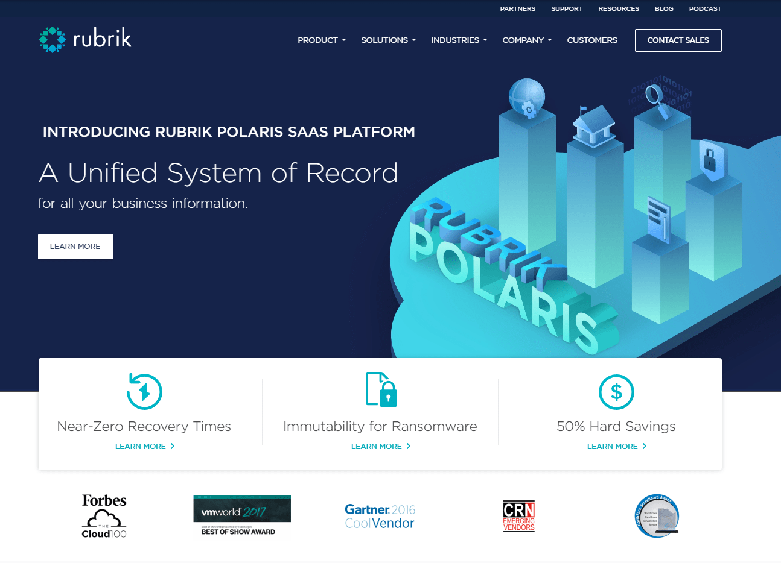Expand the Solutions dropdown menu
This screenshot has height=563, width=781.
(389, 40)
